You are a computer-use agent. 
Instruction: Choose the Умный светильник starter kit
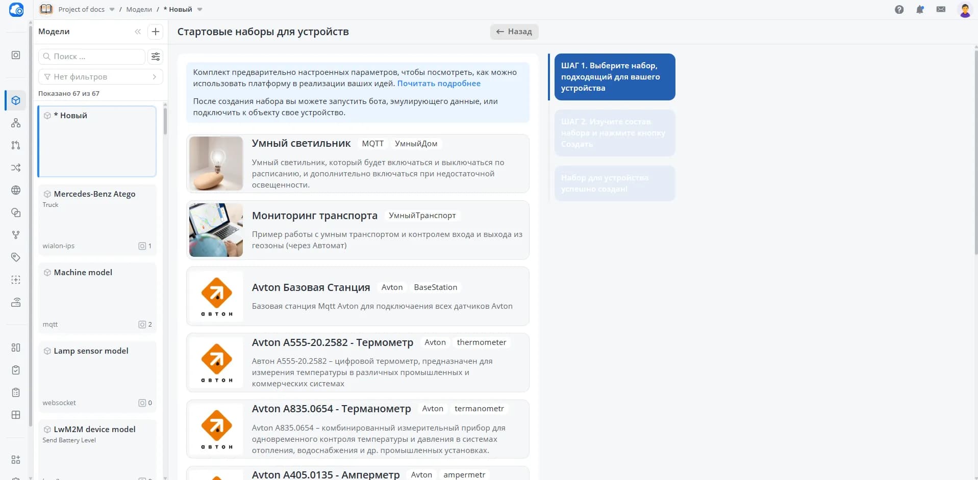[358, 164]
